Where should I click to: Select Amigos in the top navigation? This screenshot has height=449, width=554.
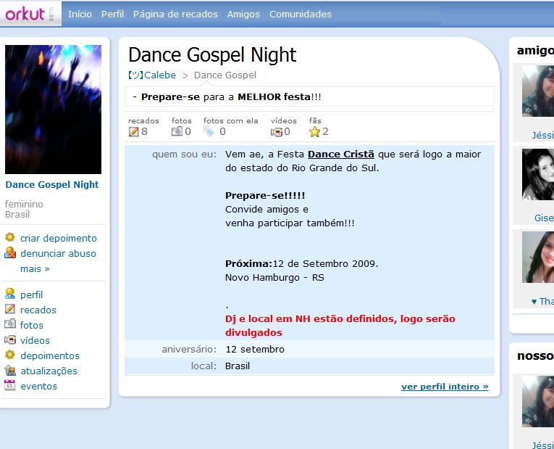pos(243,14)
